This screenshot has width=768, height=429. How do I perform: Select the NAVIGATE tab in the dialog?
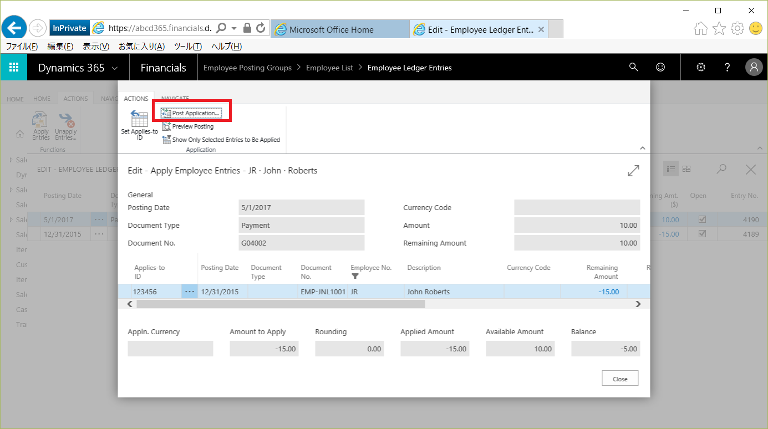(175, 99)
